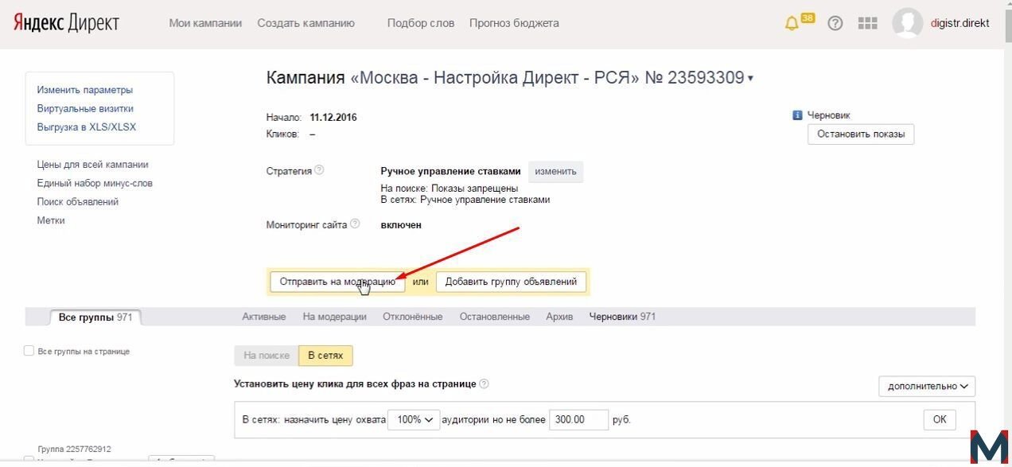Show the Отклонённые tab
The width and height of the screenshot is (1012, 467).
413,317
